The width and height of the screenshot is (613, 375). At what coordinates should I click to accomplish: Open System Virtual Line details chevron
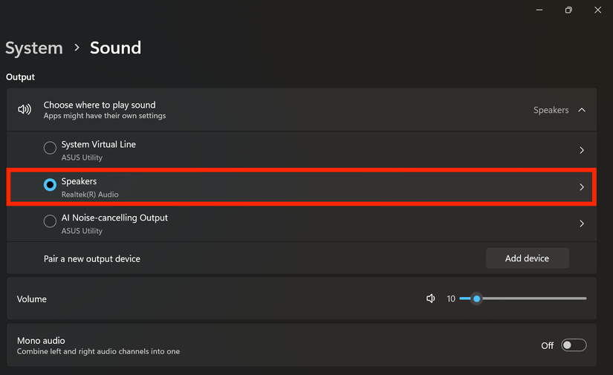(x=582, y=150)
